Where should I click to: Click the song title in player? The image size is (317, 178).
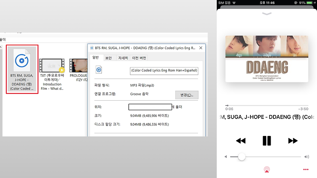pyautogui.click(x=267, y=117)
